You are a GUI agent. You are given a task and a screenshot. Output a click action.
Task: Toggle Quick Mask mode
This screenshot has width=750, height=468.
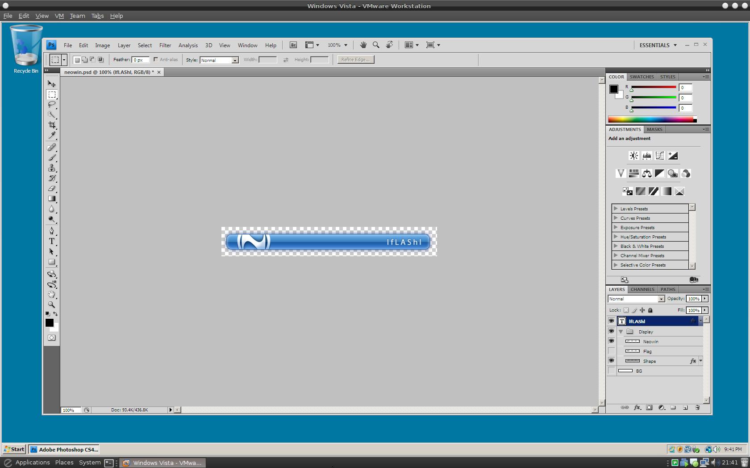click(52, 337)
